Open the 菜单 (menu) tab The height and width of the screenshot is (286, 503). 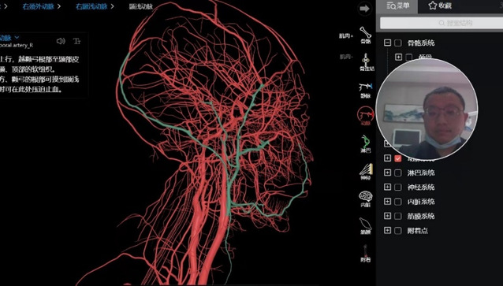tap(398, 6)
